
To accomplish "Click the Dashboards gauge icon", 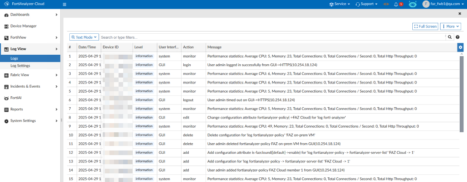I will (x=6, y=15).
